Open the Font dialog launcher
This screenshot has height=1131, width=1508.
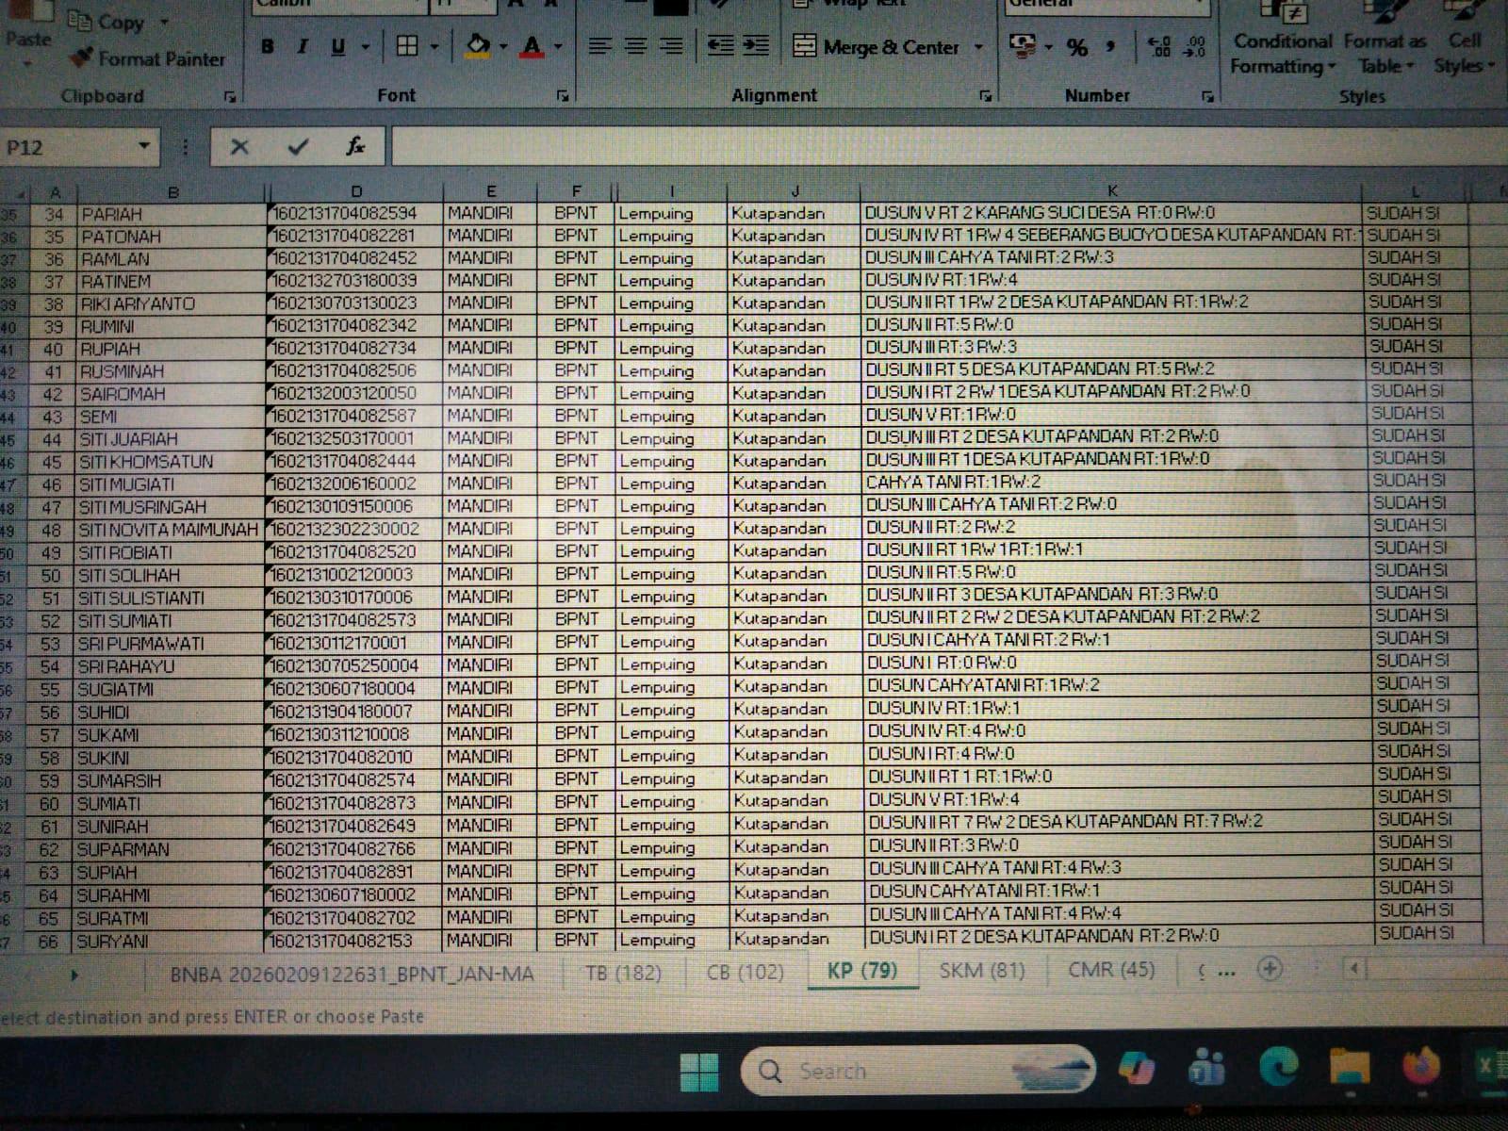tap(563, 96)
